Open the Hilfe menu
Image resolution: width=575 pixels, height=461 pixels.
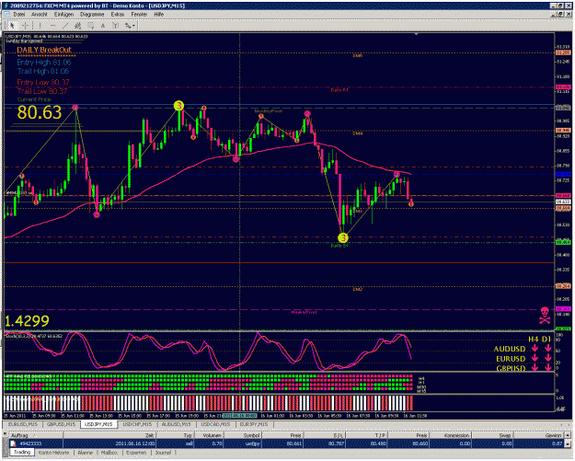point(158,15)
